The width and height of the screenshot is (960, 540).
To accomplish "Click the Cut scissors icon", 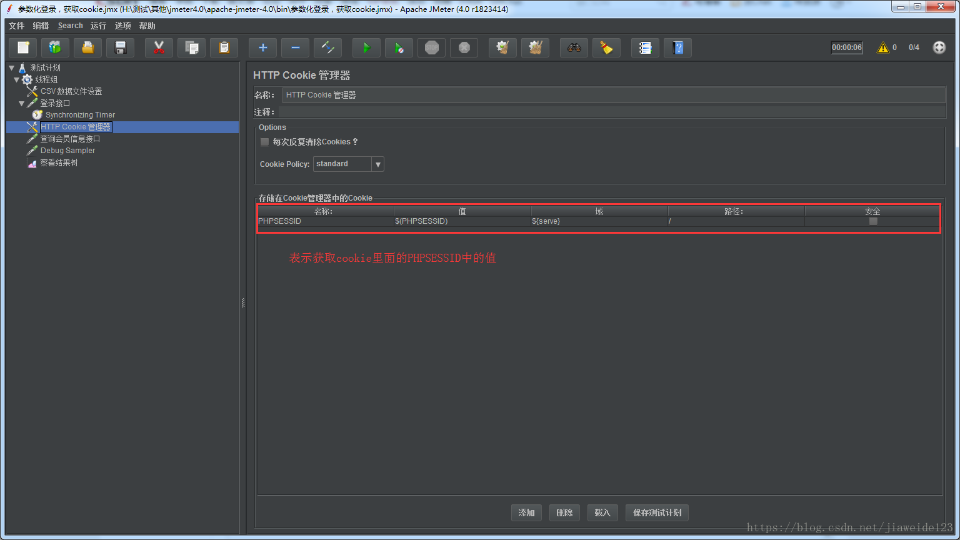I will [159, 47].
